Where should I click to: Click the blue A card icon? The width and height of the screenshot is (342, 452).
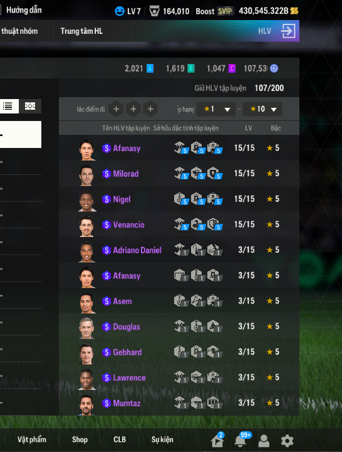click(x=150, y=68)
